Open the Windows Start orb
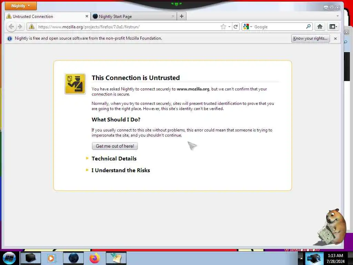Image resolution: width=353 pixels, height=265 pixels. point(9,258)
